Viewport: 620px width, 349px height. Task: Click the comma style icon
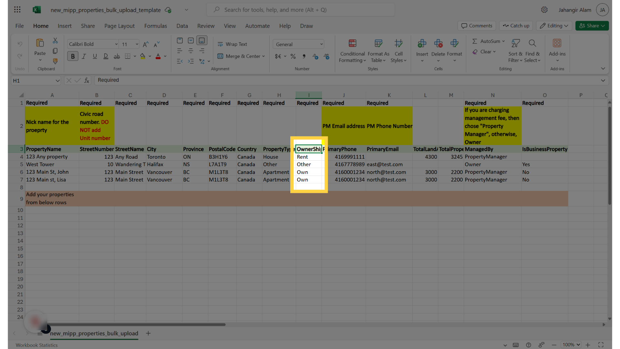click(x=304, y=56)
